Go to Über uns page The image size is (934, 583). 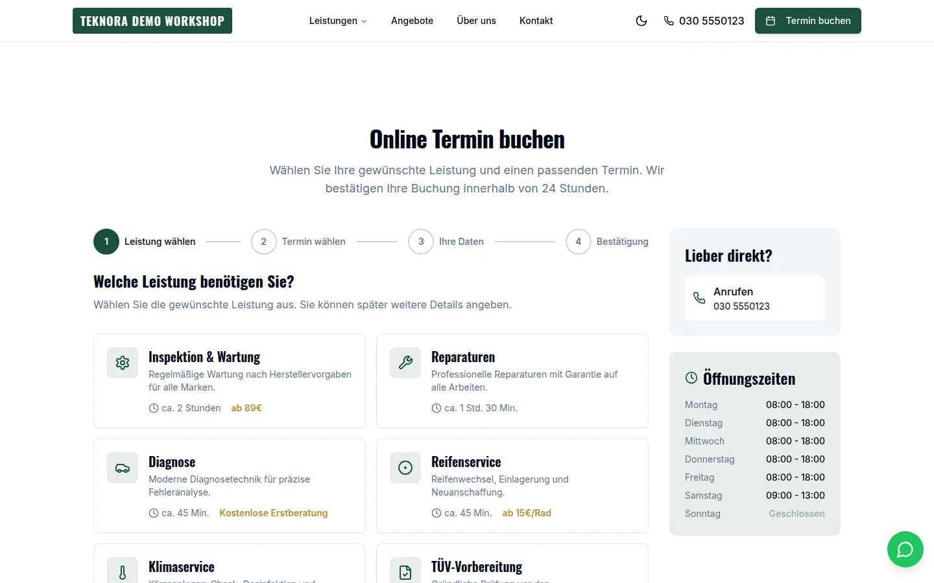click(x=476, y=21)
